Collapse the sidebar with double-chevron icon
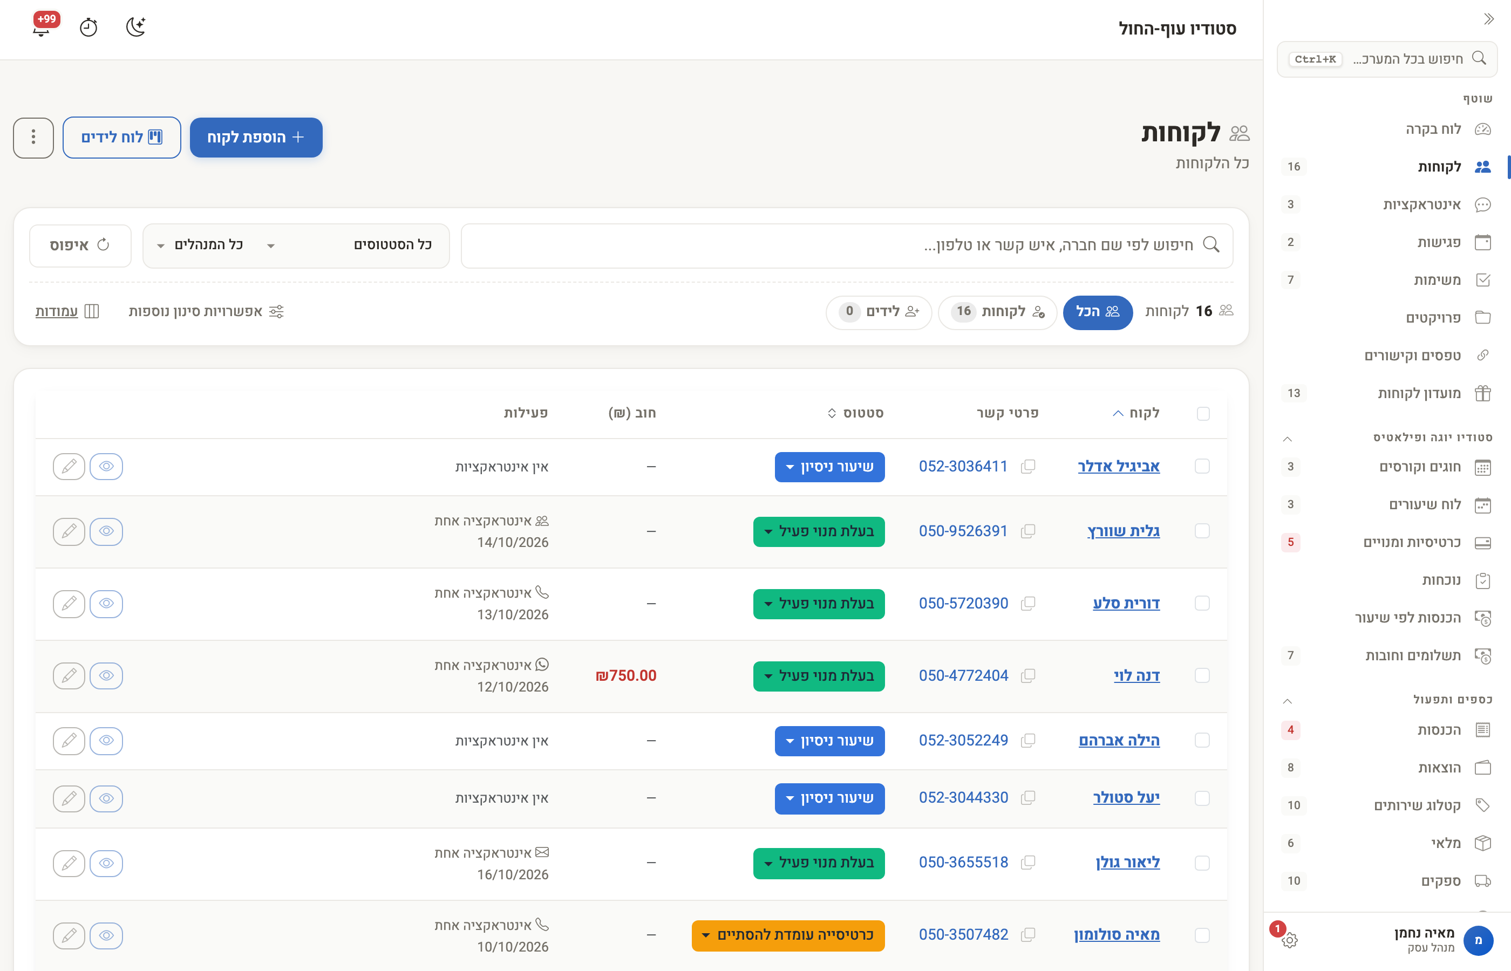This screenshot has width=1511, height=971. tap(1488, 19)
